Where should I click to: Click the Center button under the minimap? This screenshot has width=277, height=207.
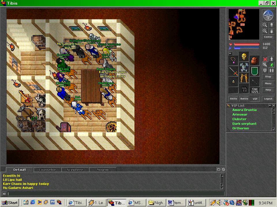268,37
